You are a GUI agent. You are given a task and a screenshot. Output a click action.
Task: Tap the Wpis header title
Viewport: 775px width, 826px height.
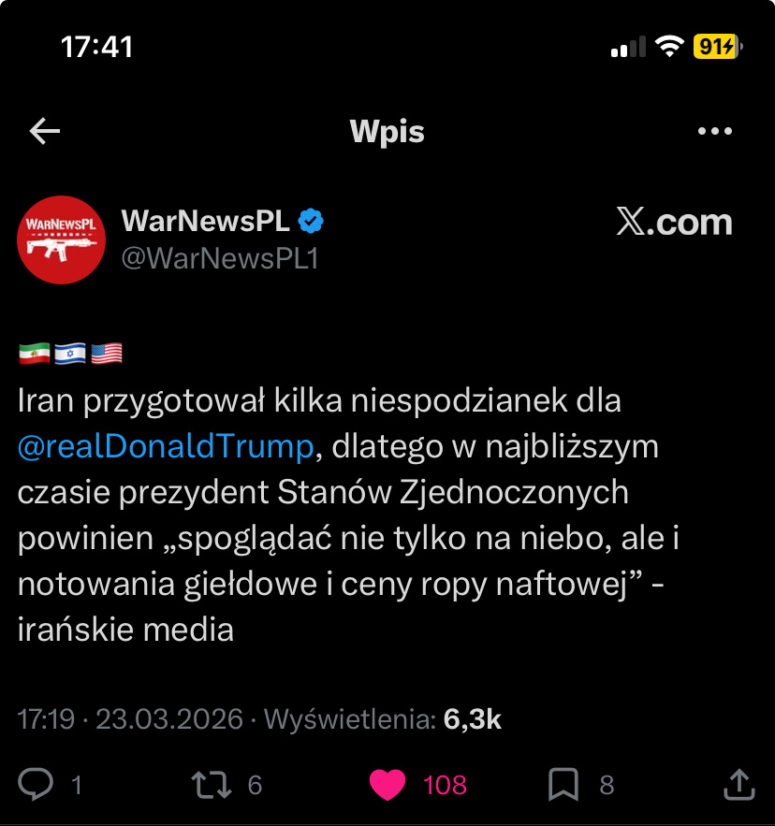(x=387, y=131)
